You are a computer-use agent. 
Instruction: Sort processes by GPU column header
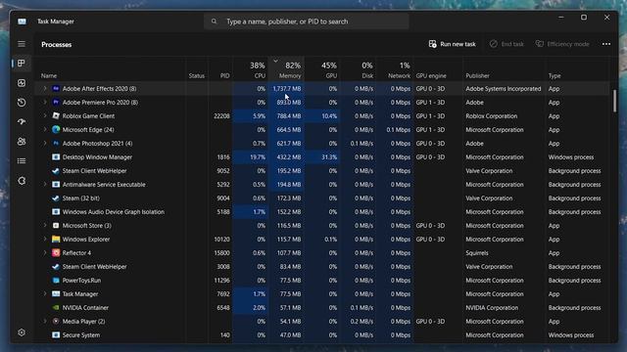[322, 69]
